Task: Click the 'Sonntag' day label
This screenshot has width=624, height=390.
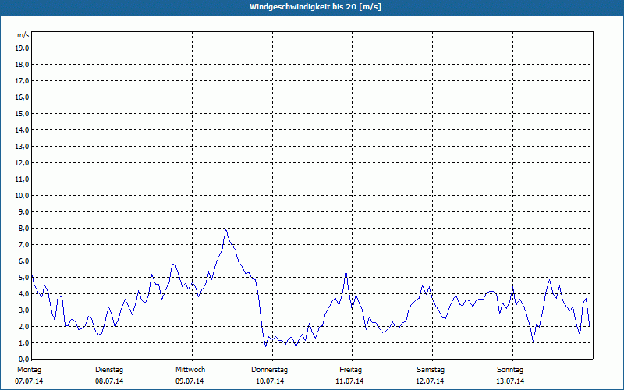Action: (x=510, y=369)
